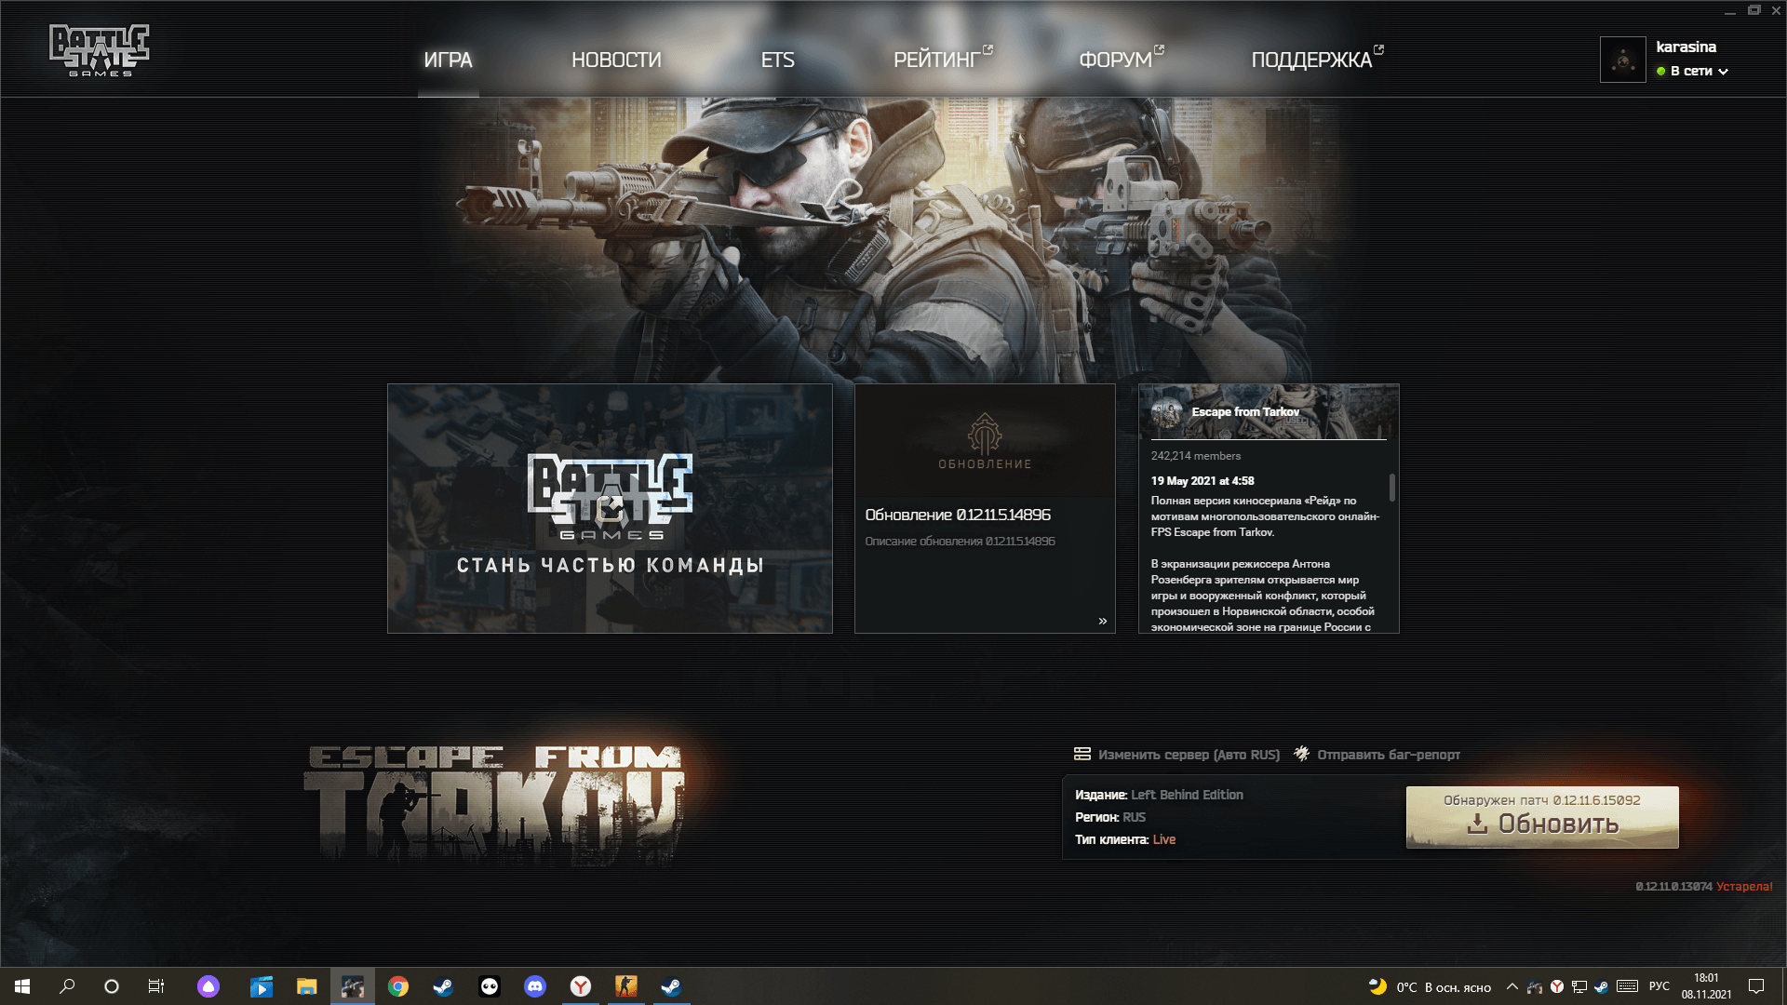Expand the В сети status dropdown

click(1693, 72)
